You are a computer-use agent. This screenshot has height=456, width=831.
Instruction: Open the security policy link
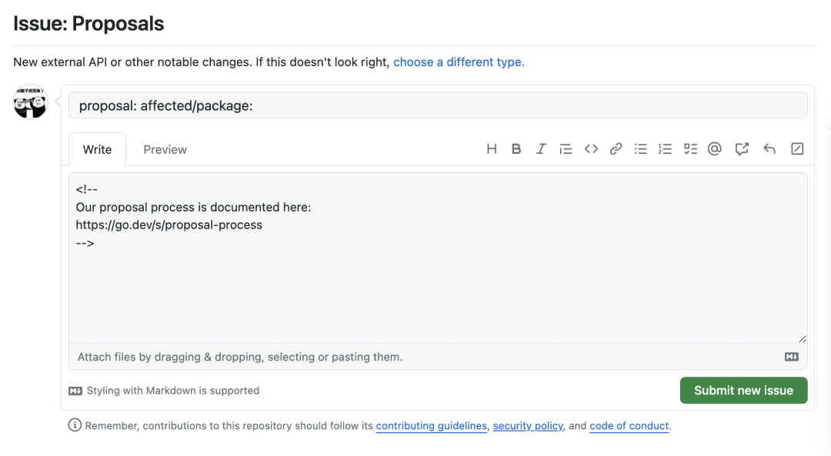pyautogui.click(x=528, y=426)
